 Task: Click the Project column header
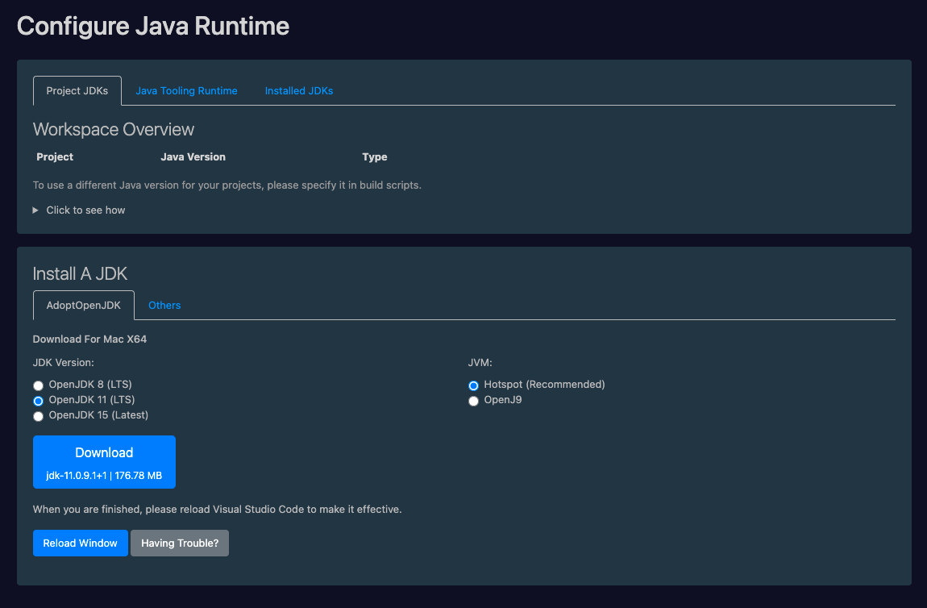54,156
